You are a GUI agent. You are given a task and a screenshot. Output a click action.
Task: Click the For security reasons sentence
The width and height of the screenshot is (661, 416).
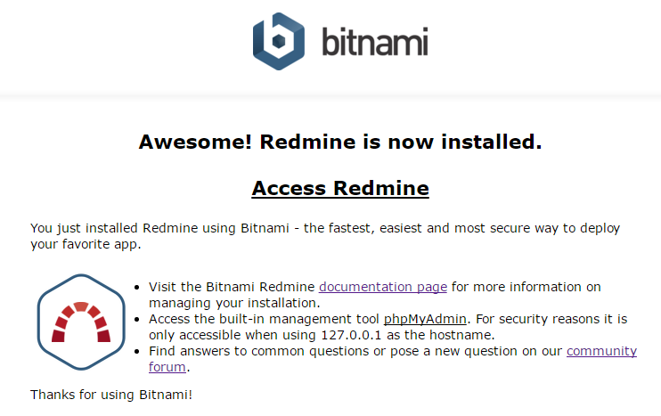click(551, 319)
